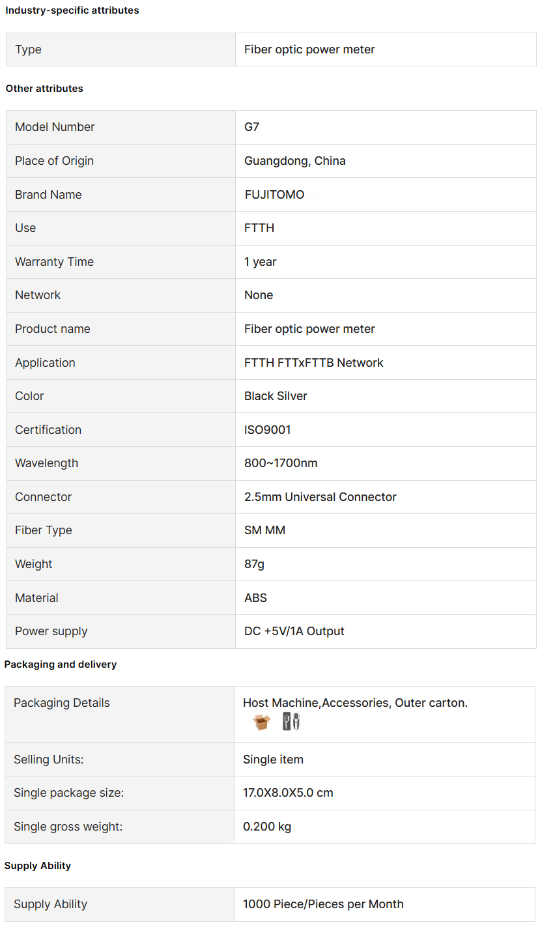Click the Other attributes section heading
The image size is (540, 927).
click(x=44, y=89)
